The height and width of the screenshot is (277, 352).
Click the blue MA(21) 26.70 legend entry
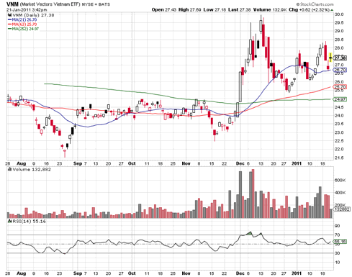[x=22, y=19]
